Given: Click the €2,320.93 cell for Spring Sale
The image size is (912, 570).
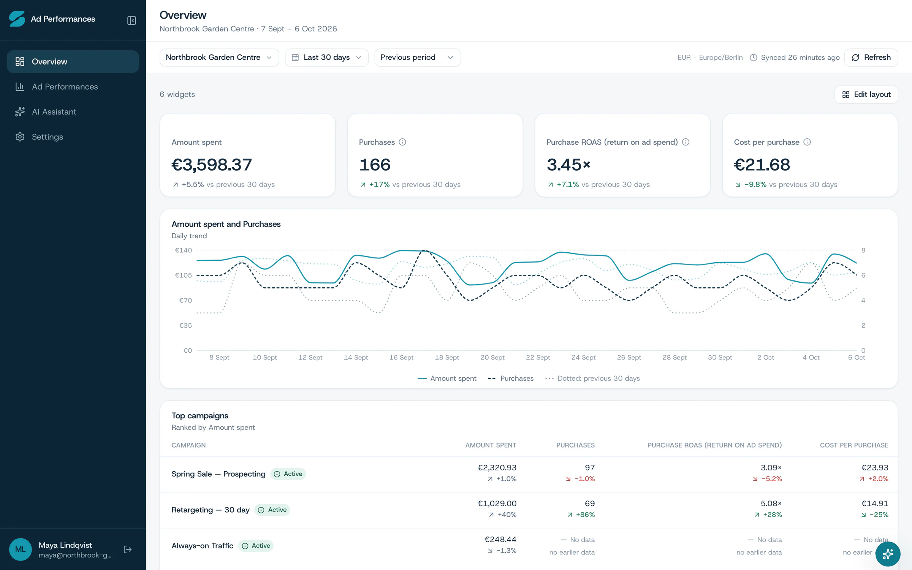Looking at the screenshot, I should (497, 468).
